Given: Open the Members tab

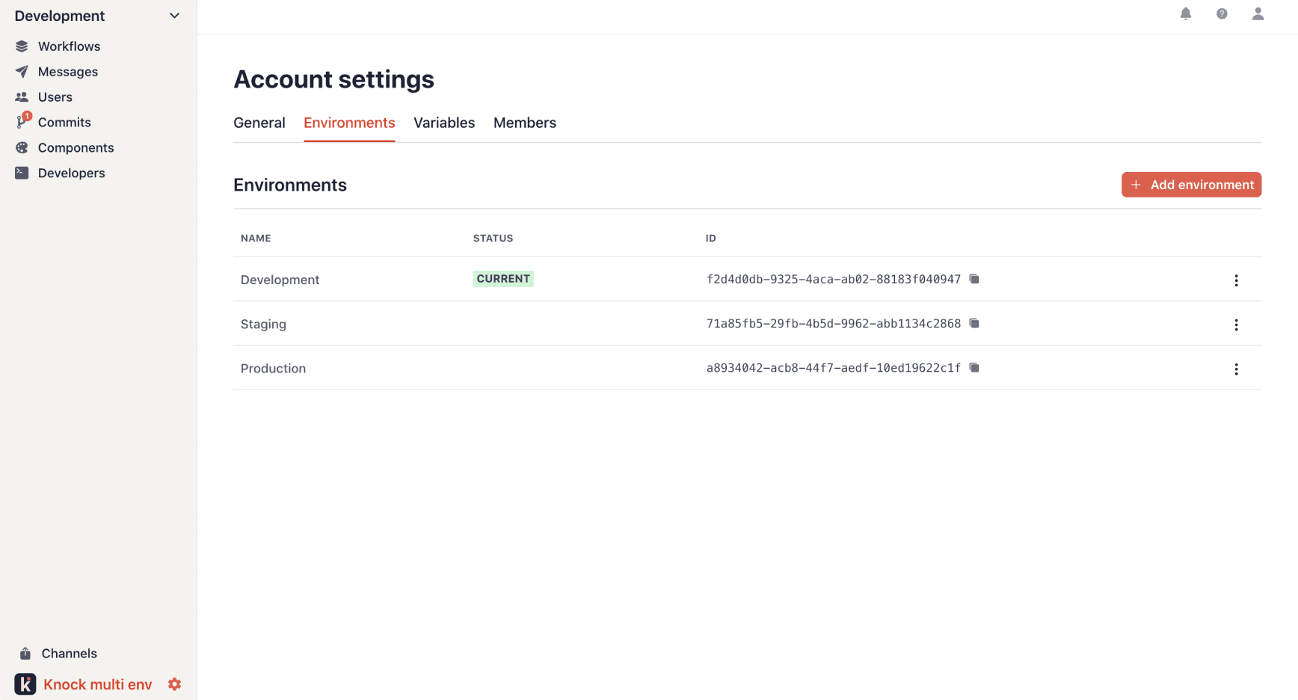Looking at the screenshot, I should (x=524, y=123).
